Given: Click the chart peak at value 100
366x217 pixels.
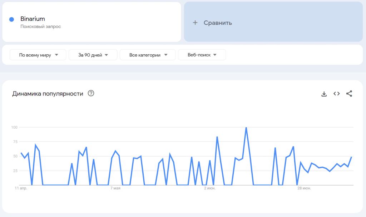Looking at the screenshot, I should tap(246, 128).
